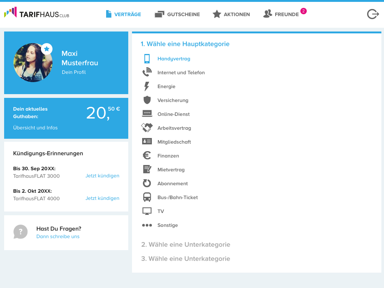
Task: Expand step 2 Wähle eine Unterkategorie
Action: 186,244
